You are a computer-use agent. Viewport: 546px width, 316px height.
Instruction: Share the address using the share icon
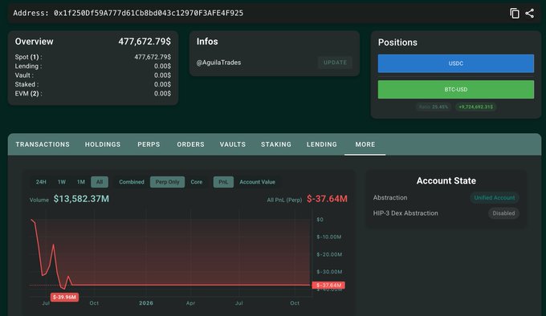(x=530, y=13)
